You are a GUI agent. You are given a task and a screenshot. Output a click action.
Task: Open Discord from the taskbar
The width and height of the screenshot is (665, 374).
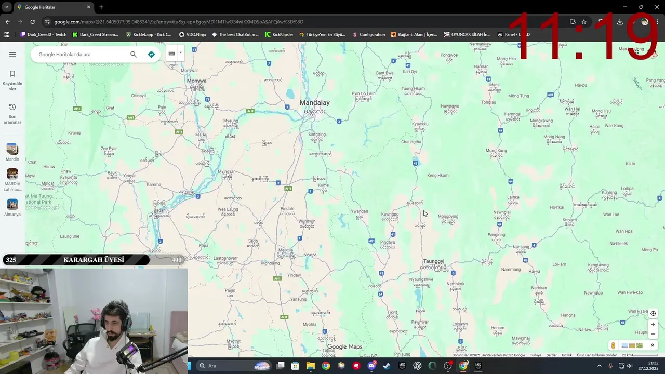pos(371,366)
